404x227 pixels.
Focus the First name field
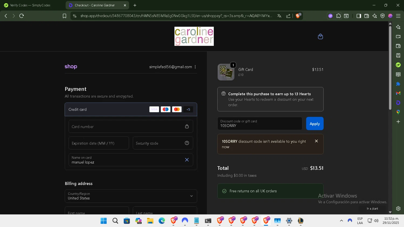tap(97, 211)
